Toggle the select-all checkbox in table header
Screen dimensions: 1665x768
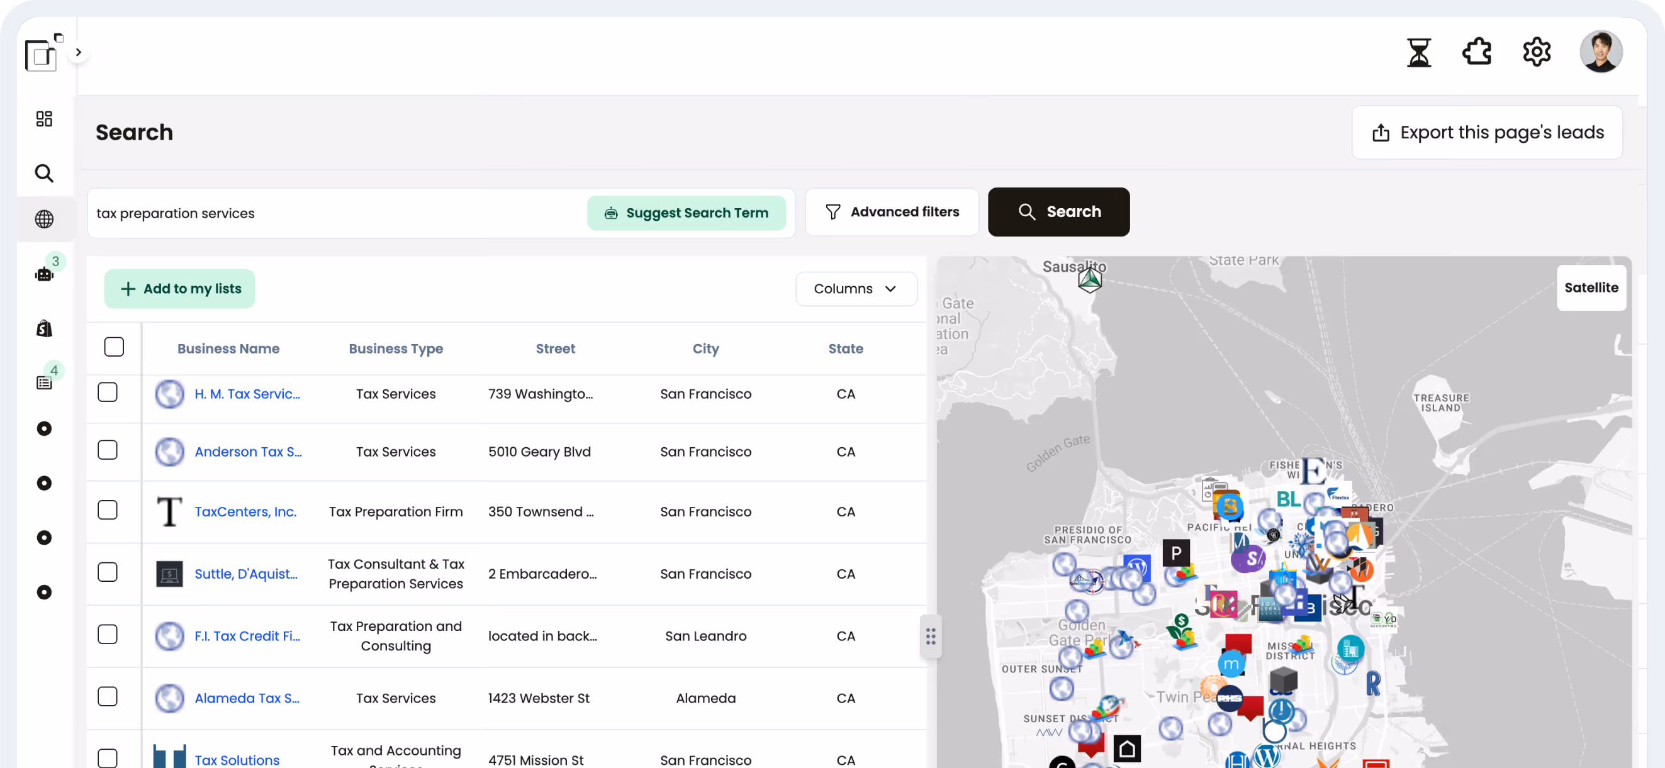tap(114, 347)
